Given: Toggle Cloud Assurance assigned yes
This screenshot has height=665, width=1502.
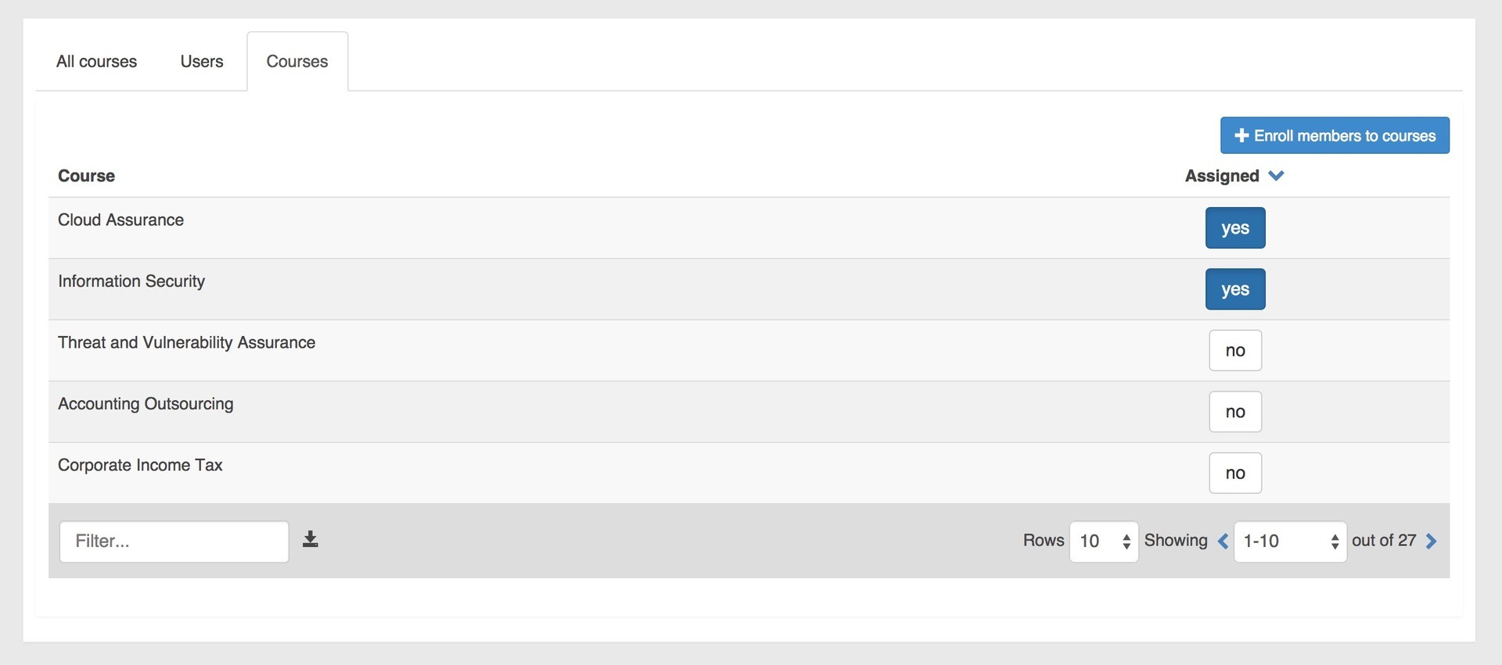Looking at the screenshot, I should (1235, 227).
